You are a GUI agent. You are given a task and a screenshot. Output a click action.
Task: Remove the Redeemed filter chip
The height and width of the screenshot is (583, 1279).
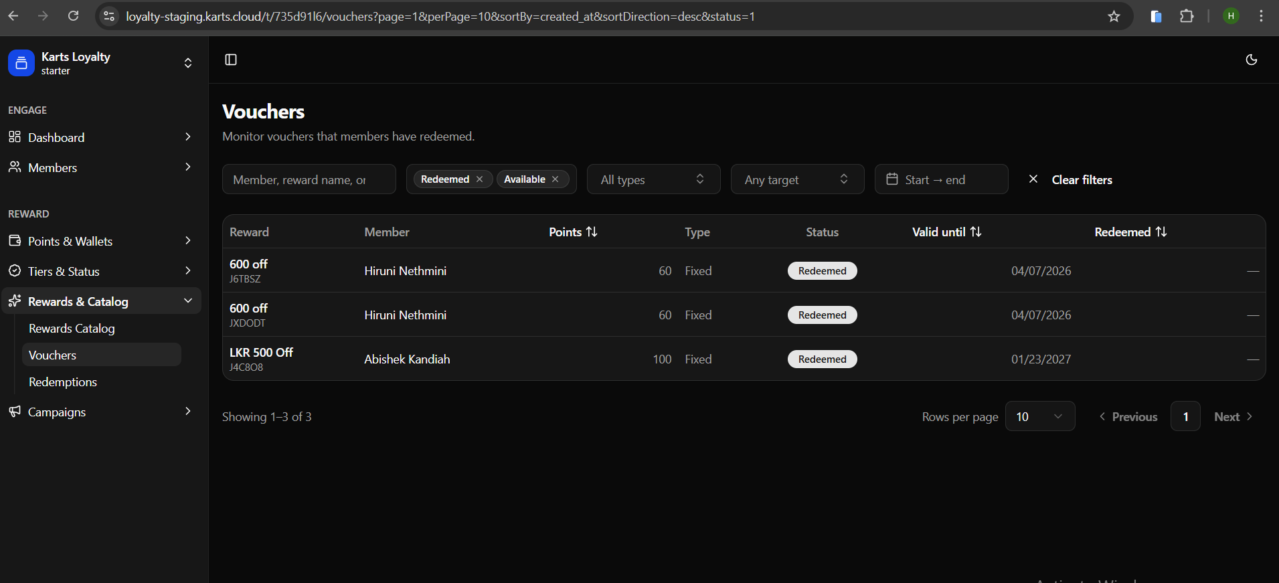tap(479, 179)
